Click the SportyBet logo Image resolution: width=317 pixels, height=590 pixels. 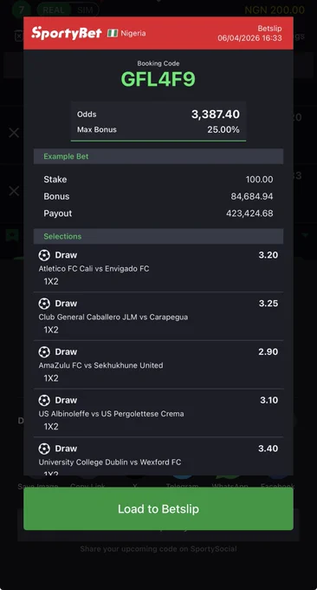point(67,33)
